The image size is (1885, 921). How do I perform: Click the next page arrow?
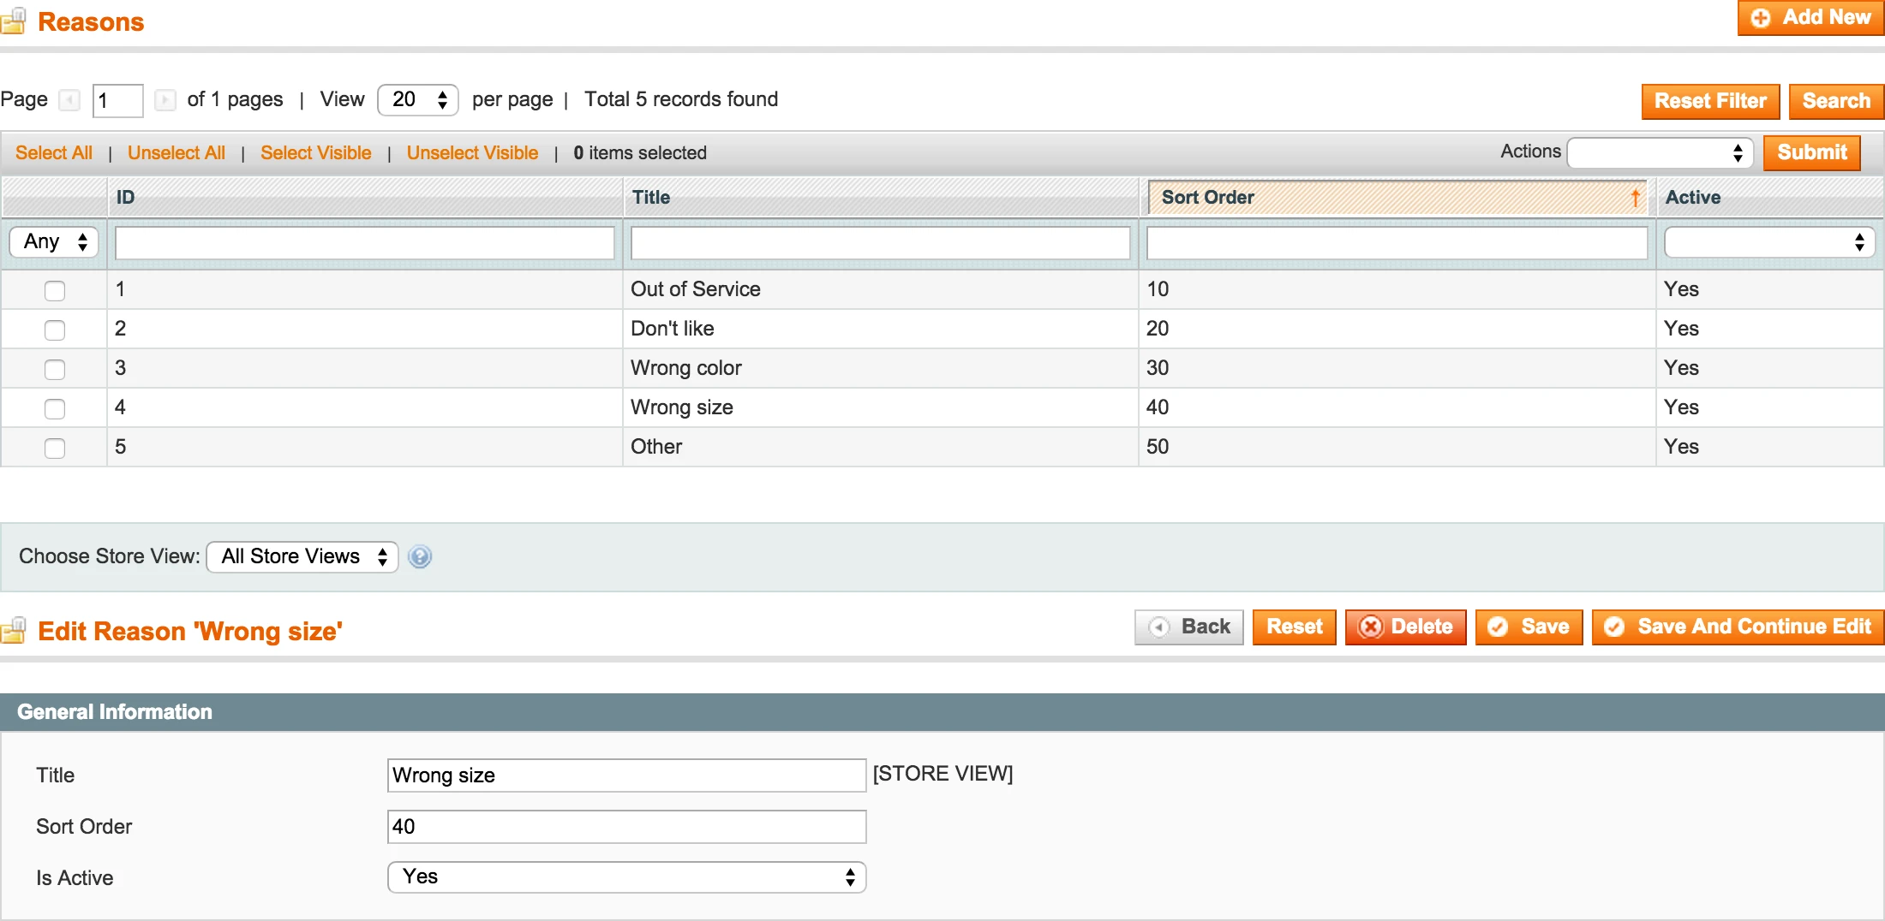click(x=165, y=100)
